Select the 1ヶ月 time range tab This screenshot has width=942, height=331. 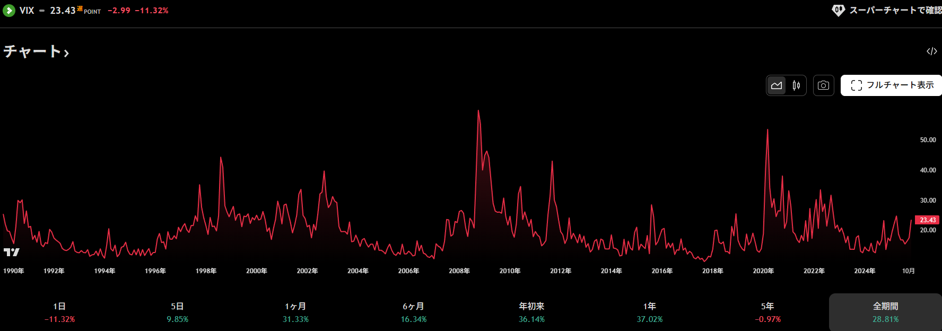click(295, 312)
